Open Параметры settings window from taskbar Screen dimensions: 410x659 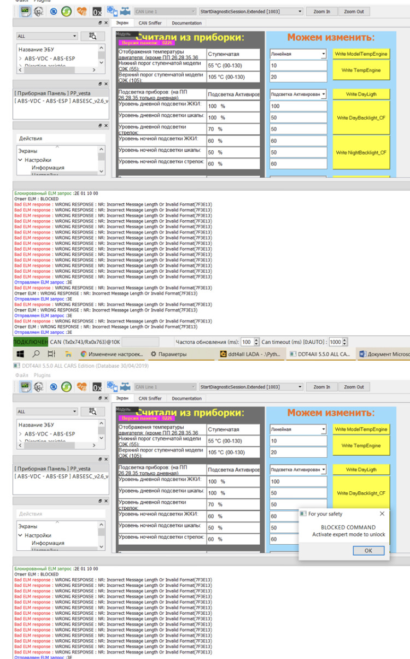click(168, 354)
